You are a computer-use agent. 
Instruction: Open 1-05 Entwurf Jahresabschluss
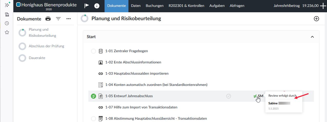point(129,96)
